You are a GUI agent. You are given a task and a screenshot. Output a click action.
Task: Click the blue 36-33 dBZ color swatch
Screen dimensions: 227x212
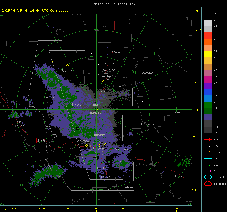click(x=208, y=92)
